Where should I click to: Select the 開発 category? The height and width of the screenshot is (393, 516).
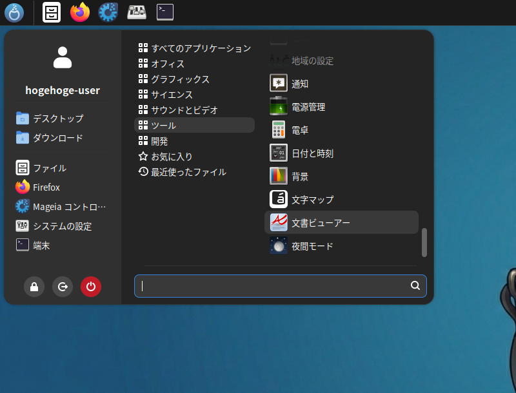pyautogui.click(x=195, y=141)
